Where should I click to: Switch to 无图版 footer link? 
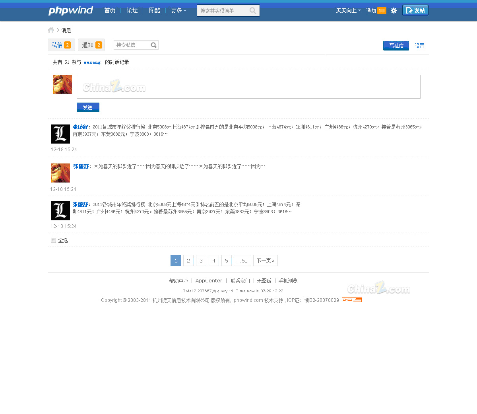point(264,281)
